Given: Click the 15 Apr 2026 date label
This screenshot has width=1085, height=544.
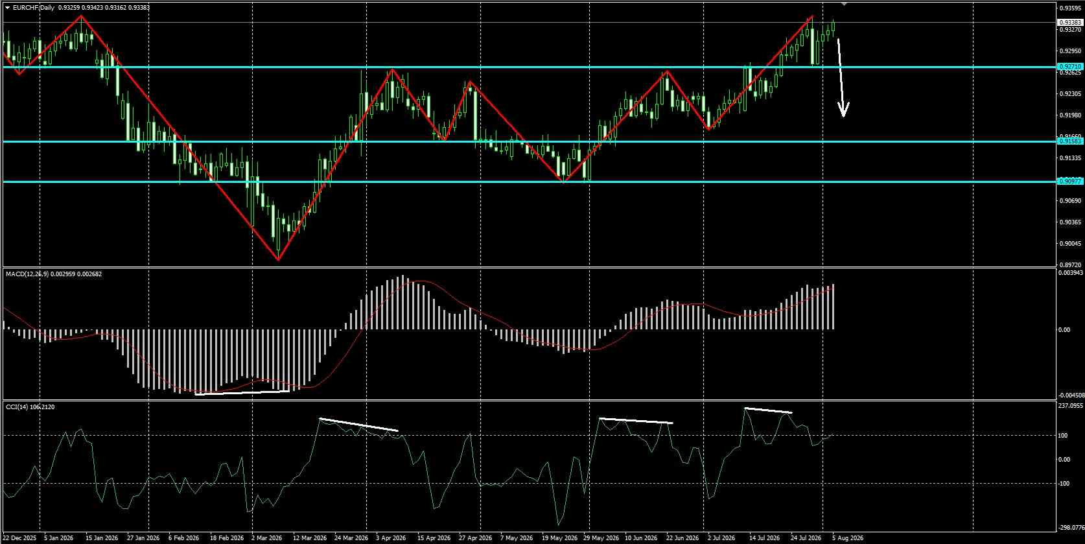Looking at the screenshot, I should [434, 538].
